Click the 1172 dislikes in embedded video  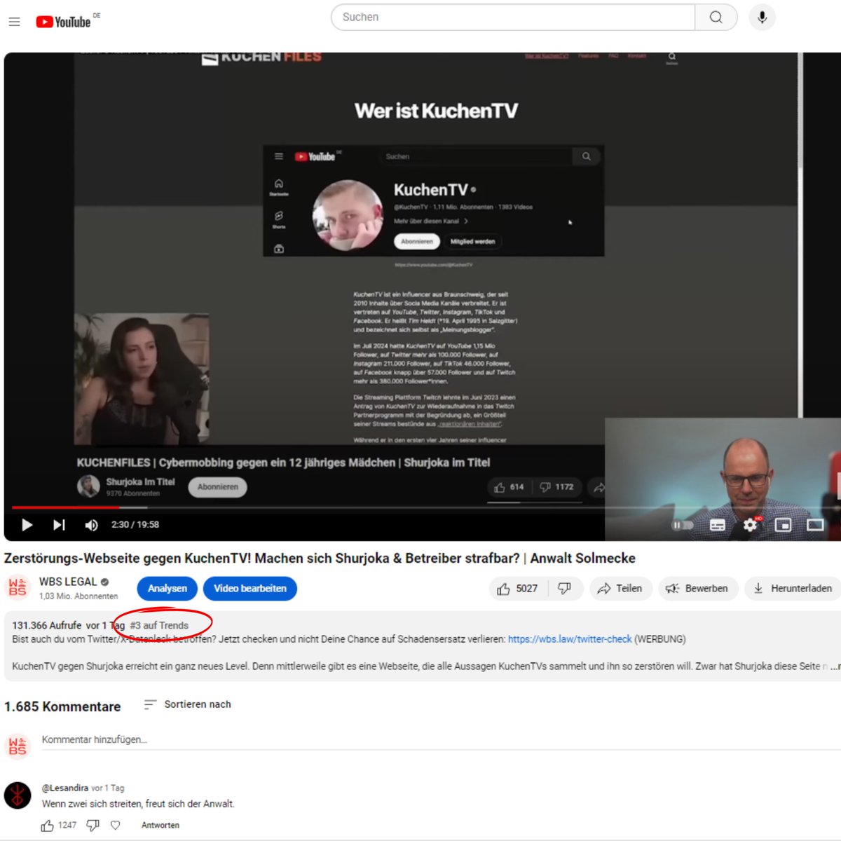557,487
